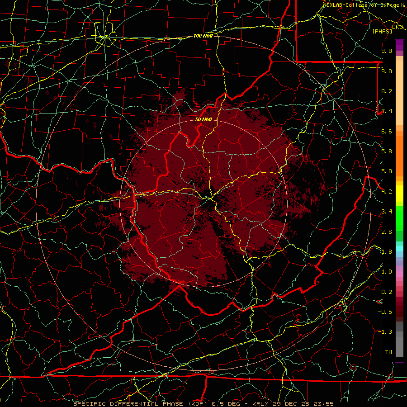This screenshot has height=407, width=407.
Task: Click the 50 NMI range ring label
Action: coord(203,120)
